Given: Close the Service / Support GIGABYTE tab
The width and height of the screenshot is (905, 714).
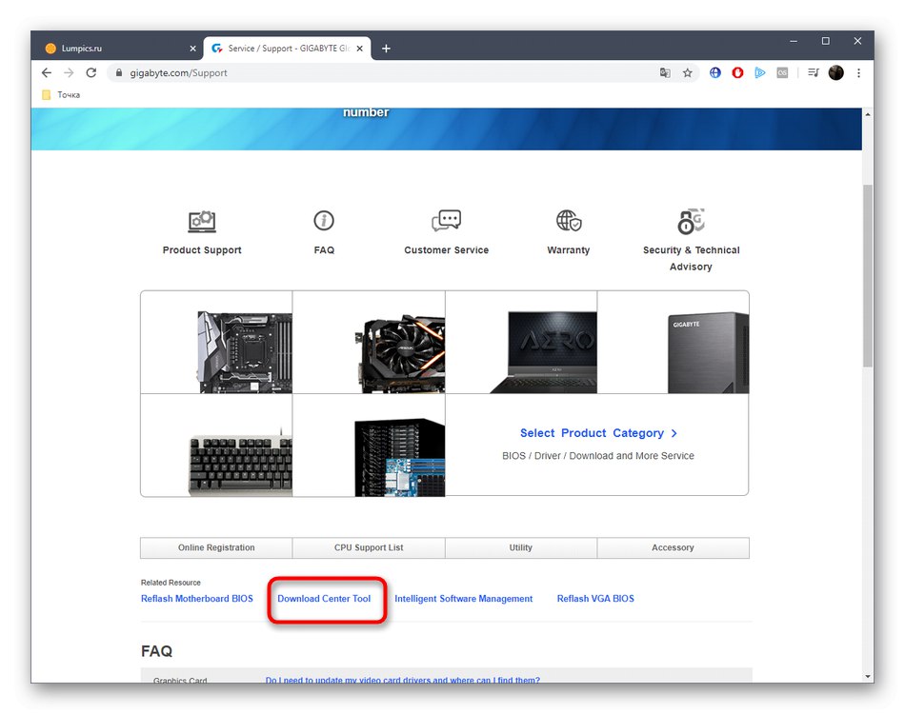Looking at the screenshot, I should [359, 49].
